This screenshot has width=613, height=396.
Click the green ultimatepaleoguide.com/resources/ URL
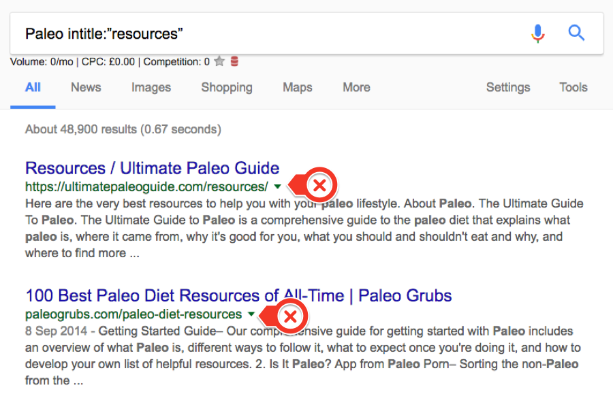[146, 186]
